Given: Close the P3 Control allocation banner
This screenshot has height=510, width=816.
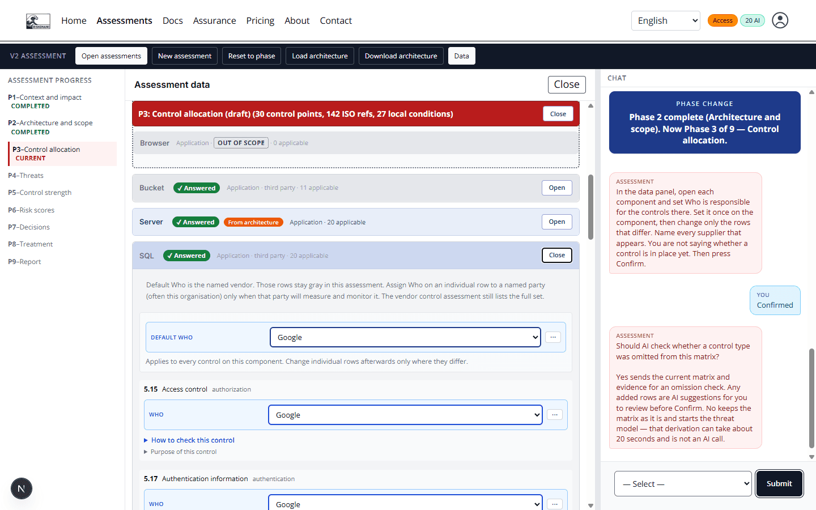Looking at the screenshot, I should [x=558, y=114].
